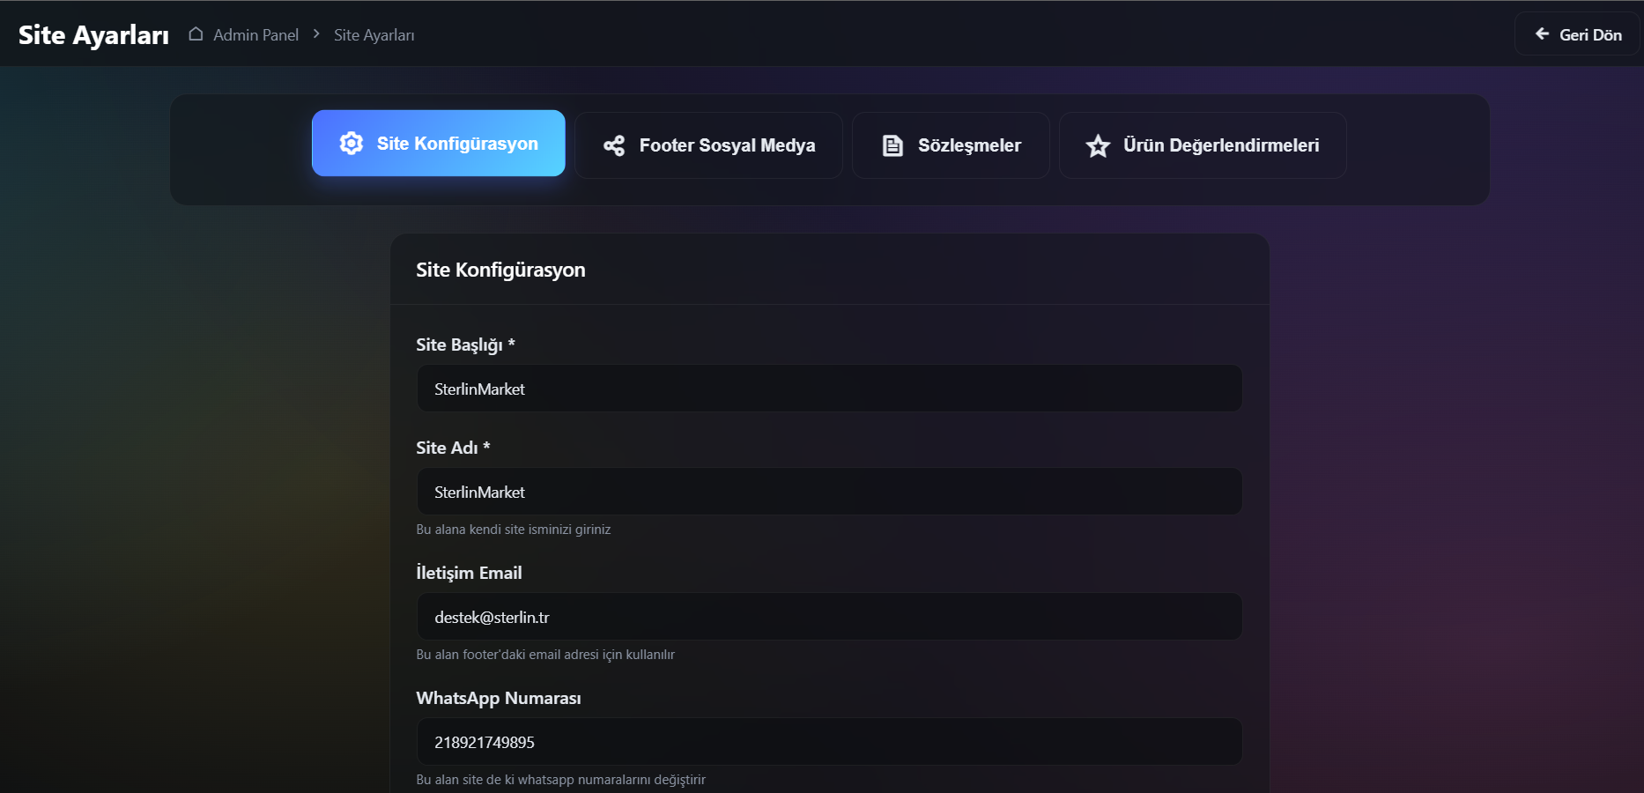Click the Site Ayarları breadcrumb item

tap(374, 35)
